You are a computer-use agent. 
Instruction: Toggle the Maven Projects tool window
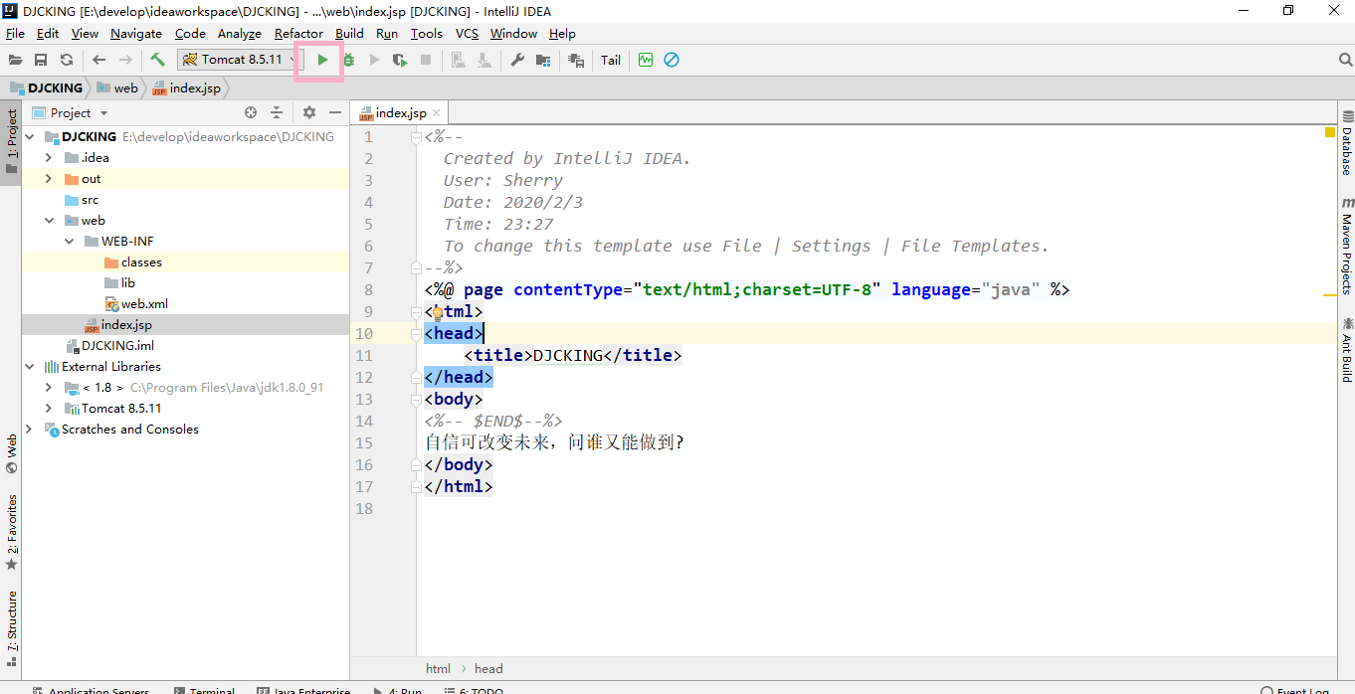pyautogui.click(x=1346, y=246)
